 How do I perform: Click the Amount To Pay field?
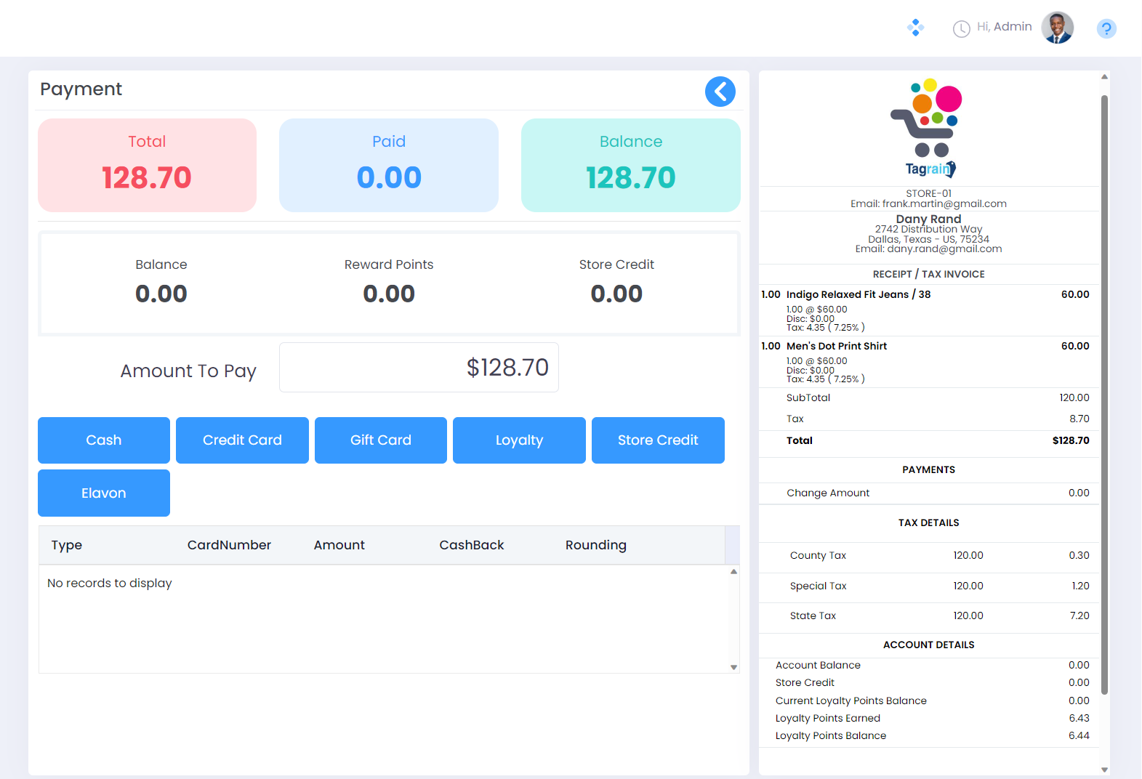point(419,368)
